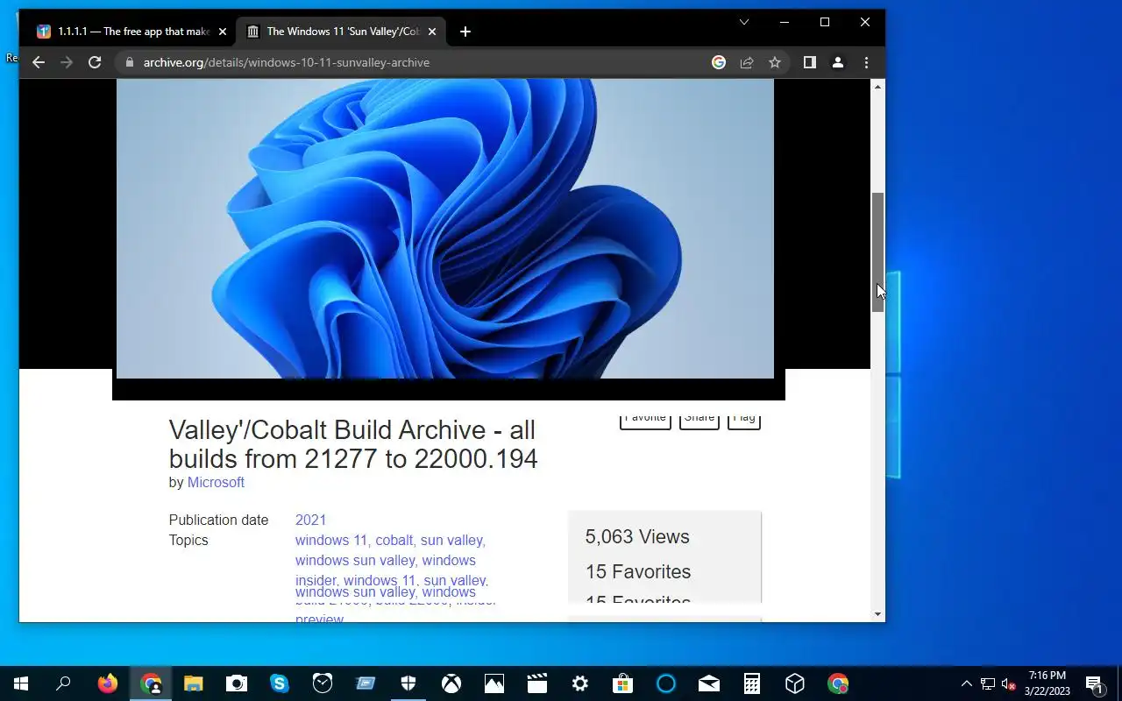Launch the Xbox app from the taskbar
The height and width of the screenshot is (701, 1122).
click(x=451, y=683)
